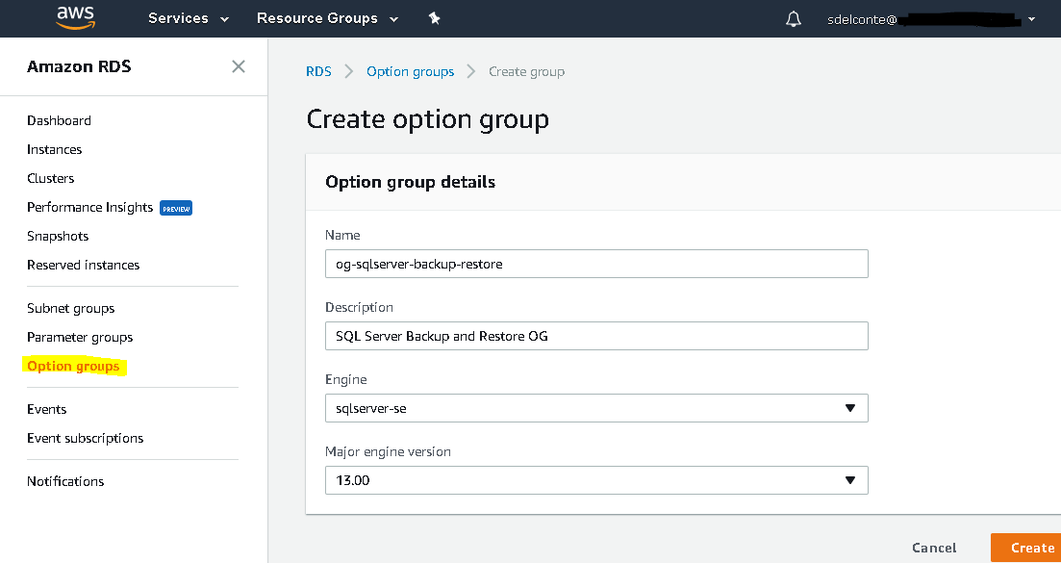Open Parameter groups in the sidebar
Viewport: 1061px width, 563px height.
tap(80, 338)
